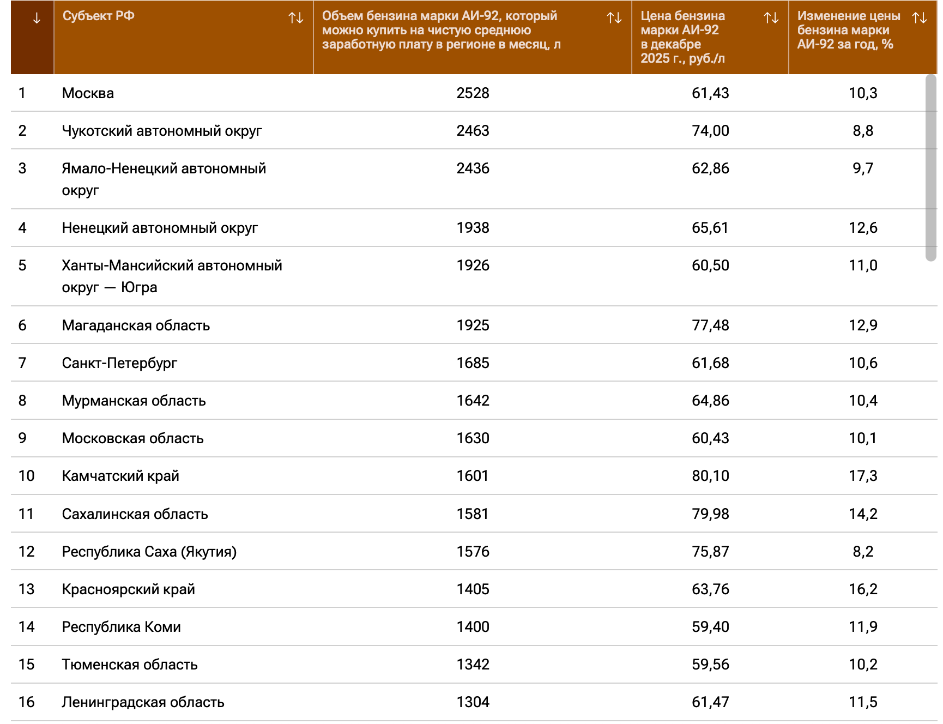Click the Республика Саха (Якутия) row
943x724 pixels.
pos(149,552)
